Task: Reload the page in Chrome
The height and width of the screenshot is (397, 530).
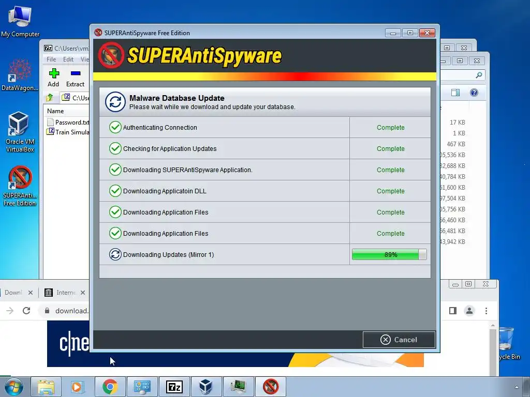Action: [x=26, y=311]
